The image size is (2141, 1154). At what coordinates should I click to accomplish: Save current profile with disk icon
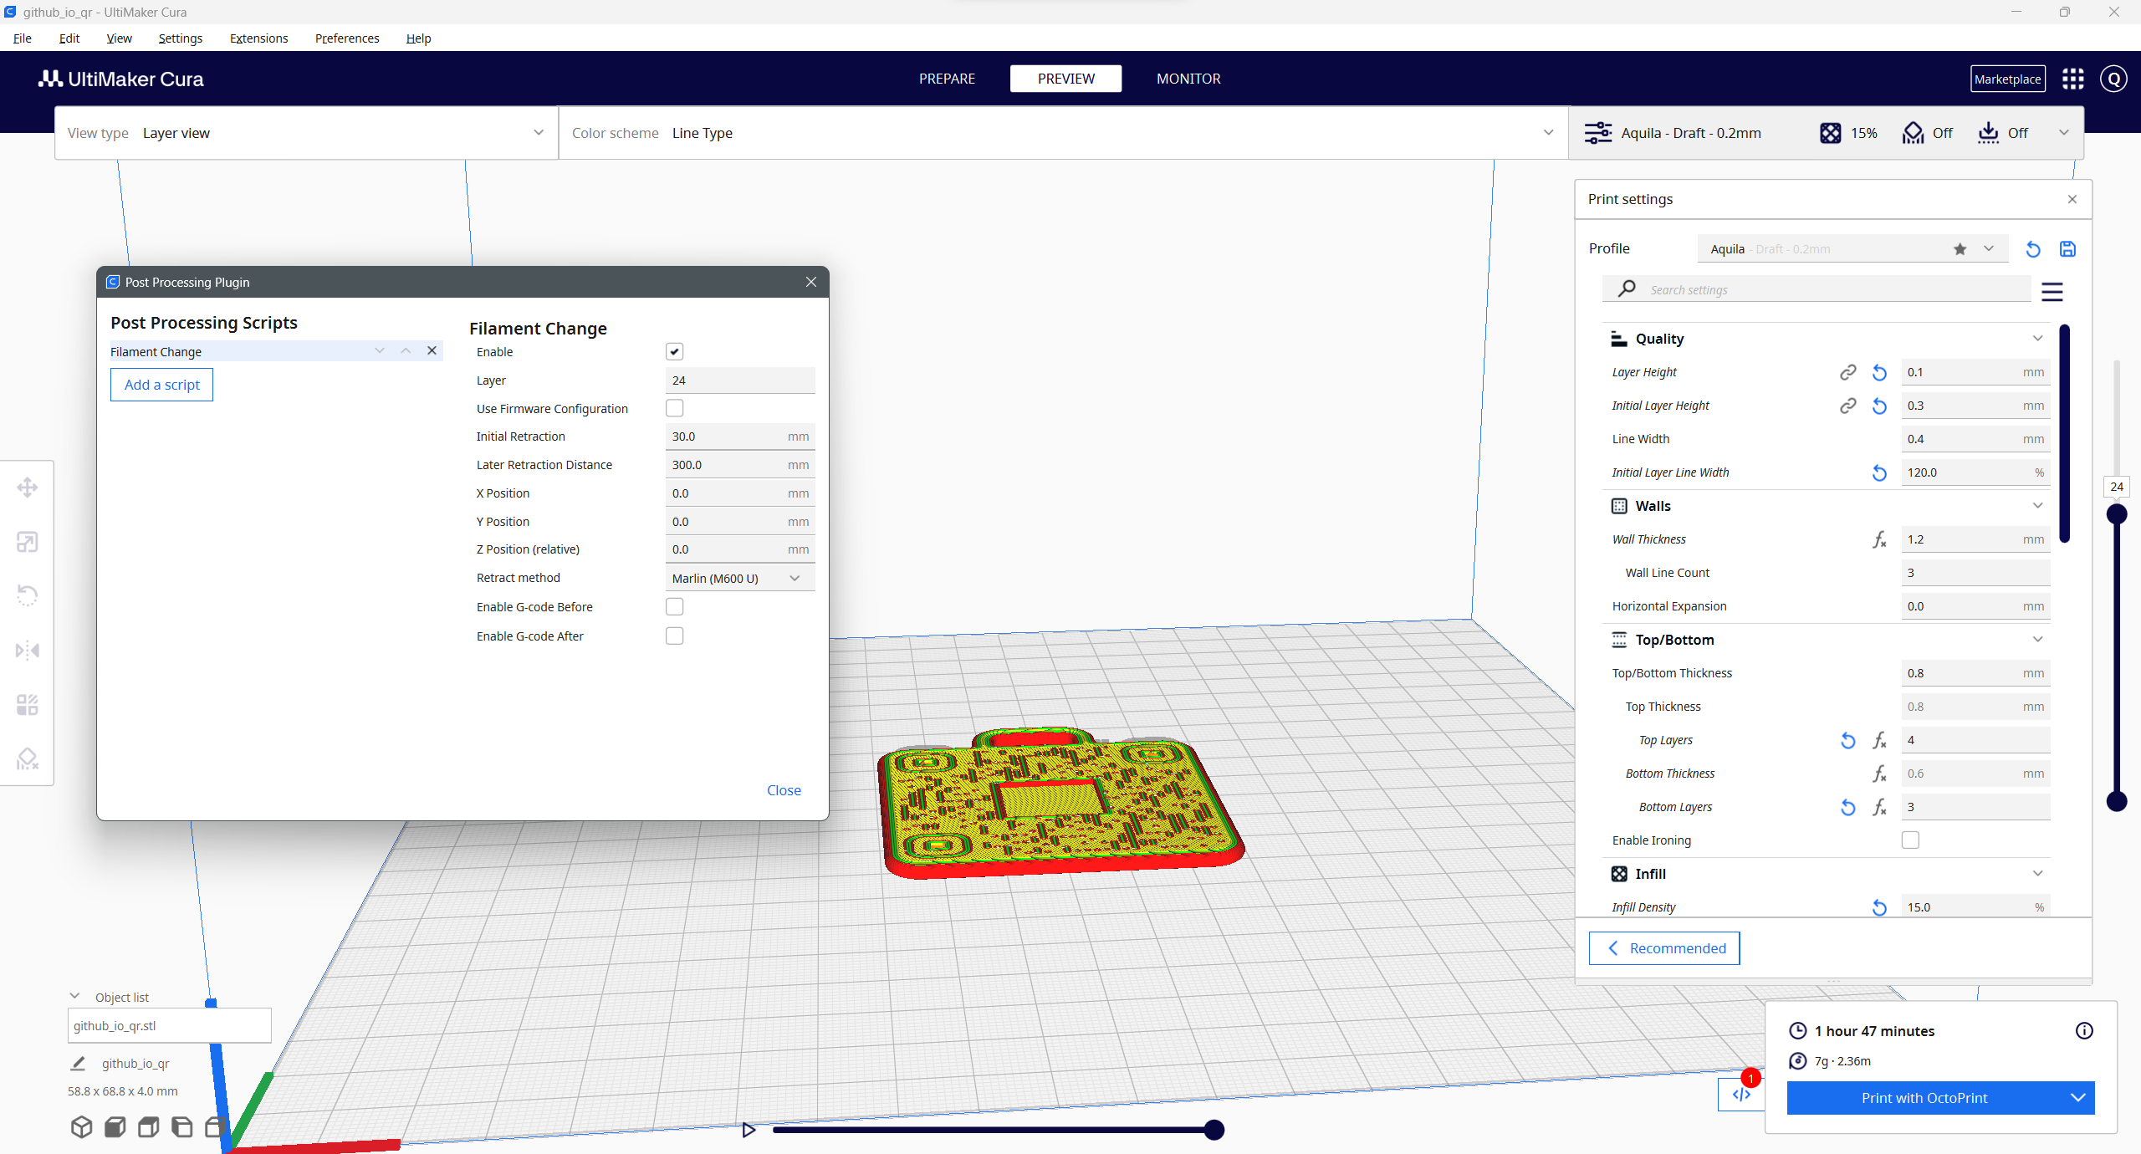coord(2067,249)
